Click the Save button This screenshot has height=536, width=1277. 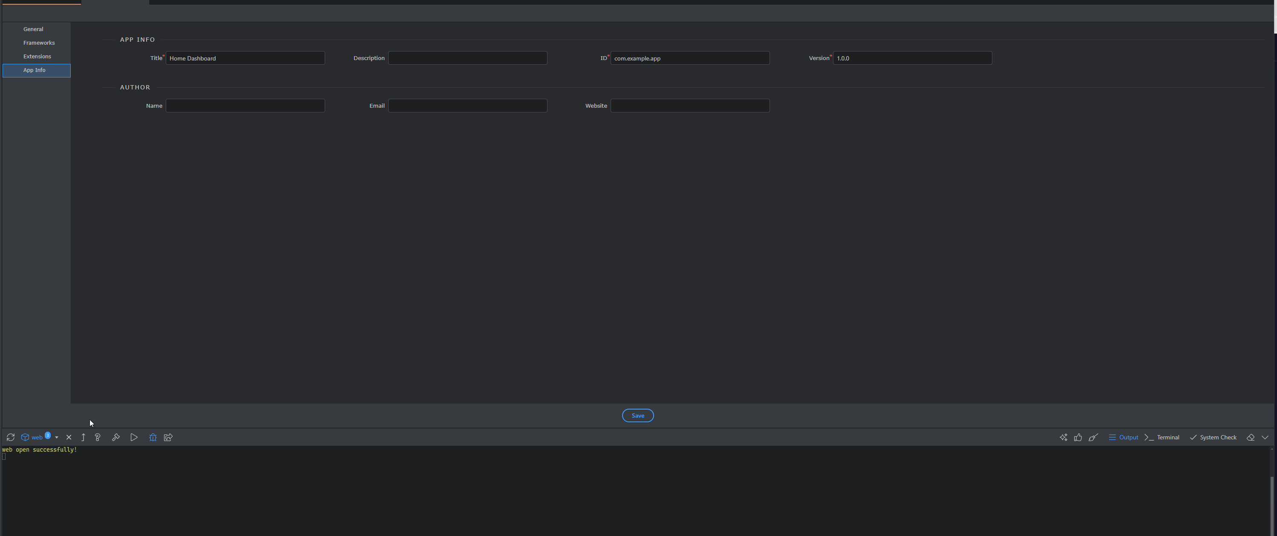click(637, 416)
